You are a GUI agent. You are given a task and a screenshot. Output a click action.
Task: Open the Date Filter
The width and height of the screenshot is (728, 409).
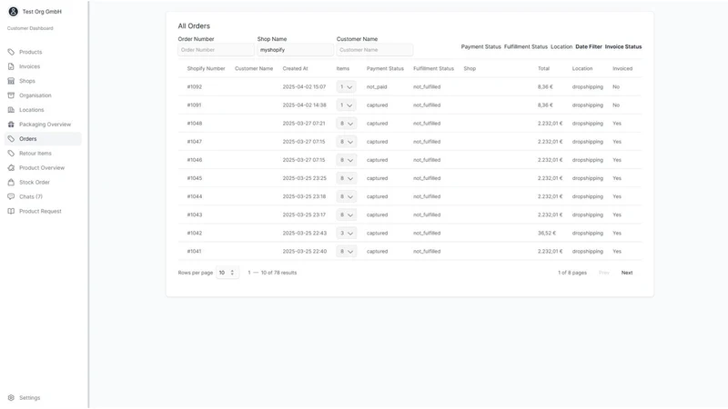coord(588,47)
